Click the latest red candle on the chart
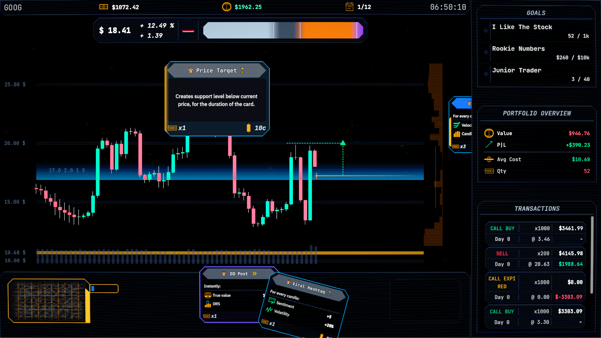Screen dimensions: 601x338 pyautogui.click(x=315, y=159)
